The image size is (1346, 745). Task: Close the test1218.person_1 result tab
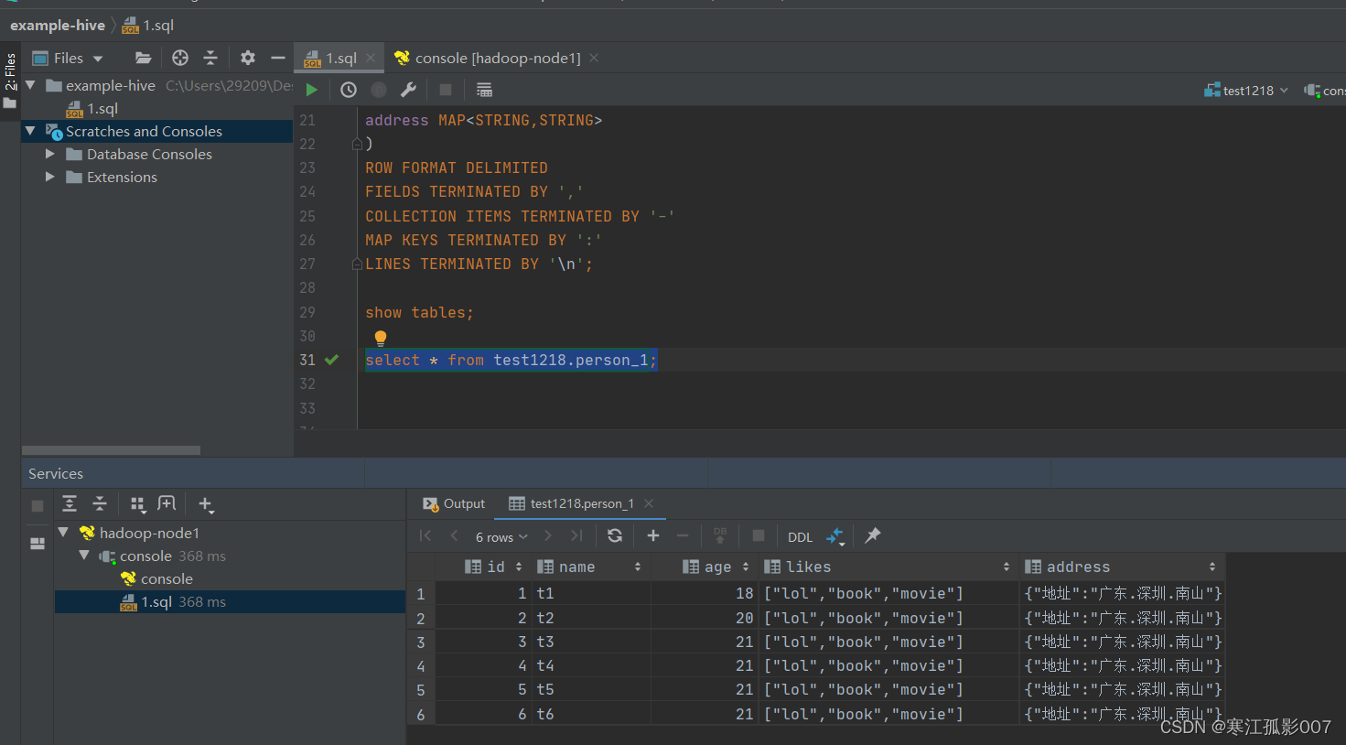(x=649, y=503)
